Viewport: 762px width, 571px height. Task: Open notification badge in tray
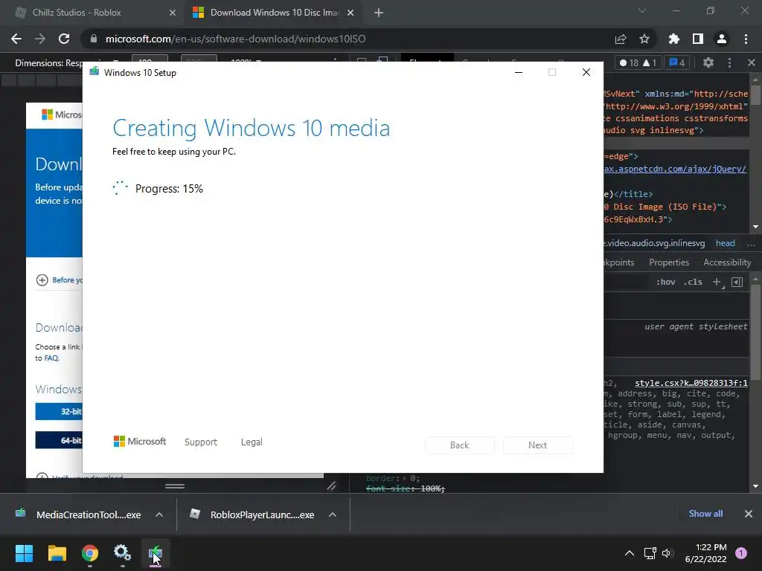[x=741, y=553]
